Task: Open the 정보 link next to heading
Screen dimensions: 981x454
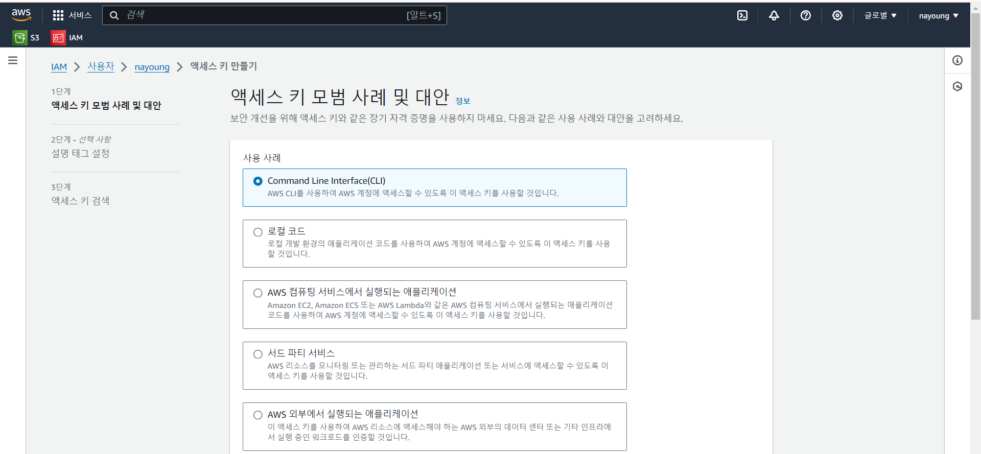Action: pyautogui.click(x=462, y=101)
